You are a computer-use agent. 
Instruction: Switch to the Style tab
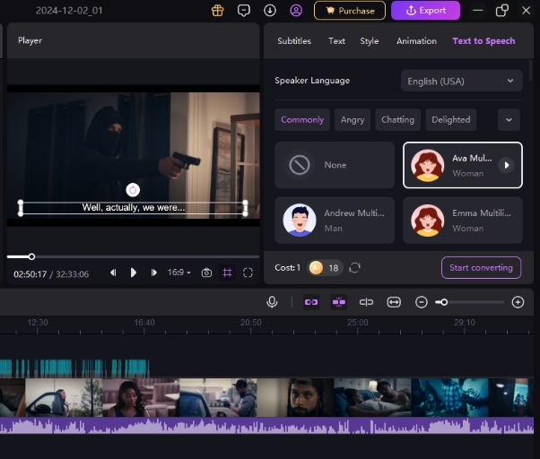[370, 41]
